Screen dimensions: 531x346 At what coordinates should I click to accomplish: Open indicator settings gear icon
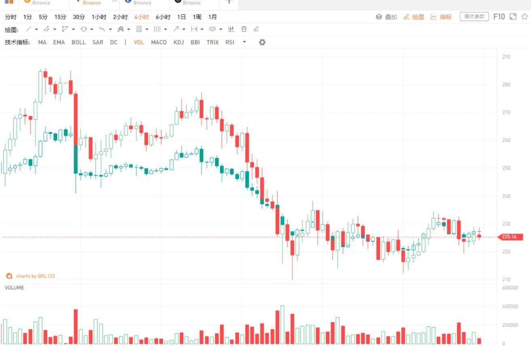click(262, 42)
